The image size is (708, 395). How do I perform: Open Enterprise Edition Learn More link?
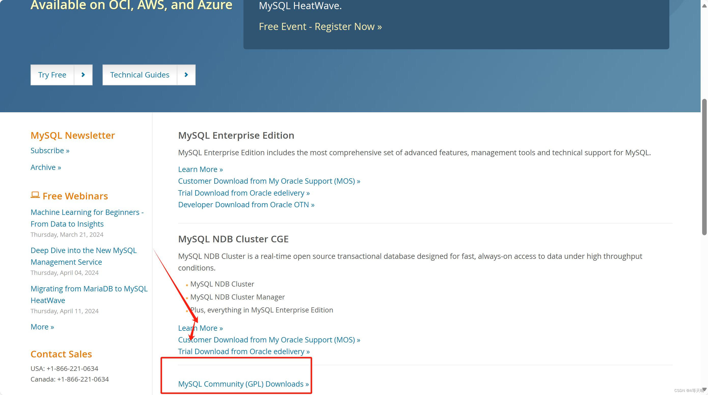point(200,169)
